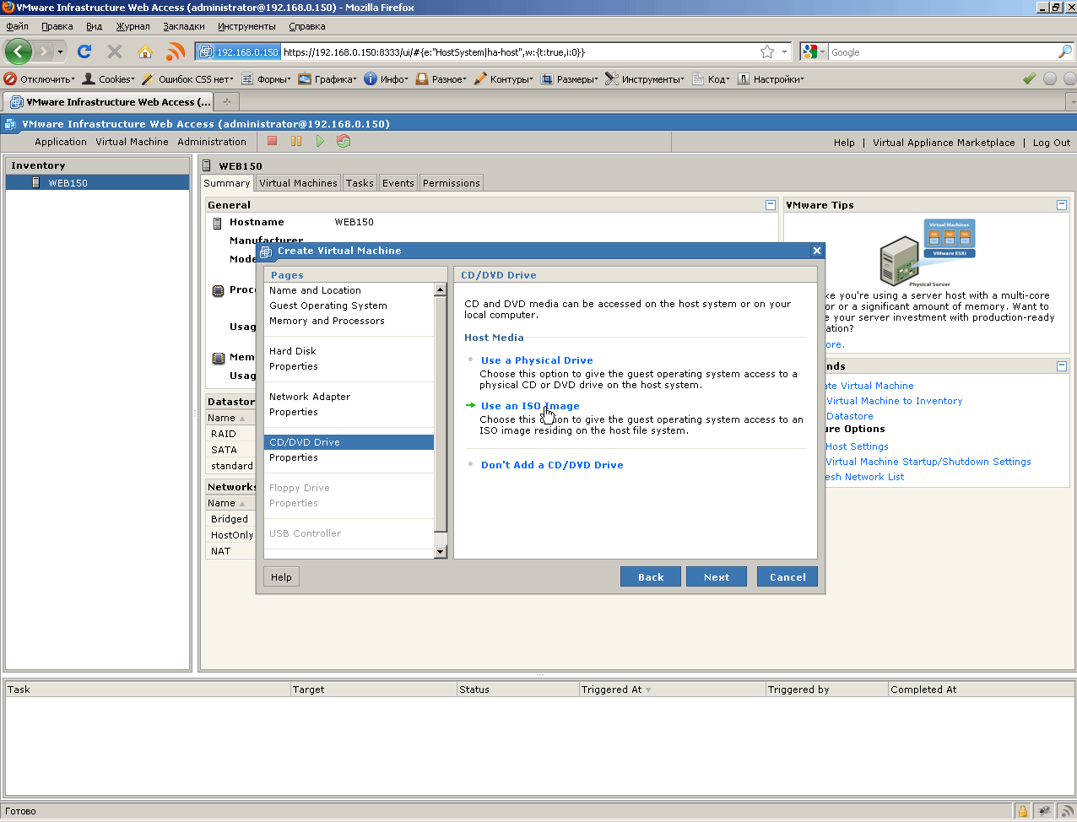Close the Create Virtual Machine dialog
The height and width of the screenshot is (822, 1077).
[x=816, y=251]
